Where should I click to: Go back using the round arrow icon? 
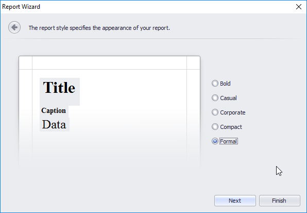point(14,27)
